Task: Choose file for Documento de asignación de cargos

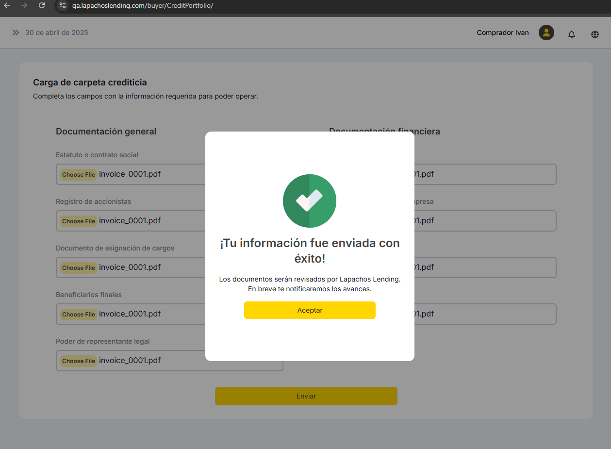Action: tap(78, 268)
